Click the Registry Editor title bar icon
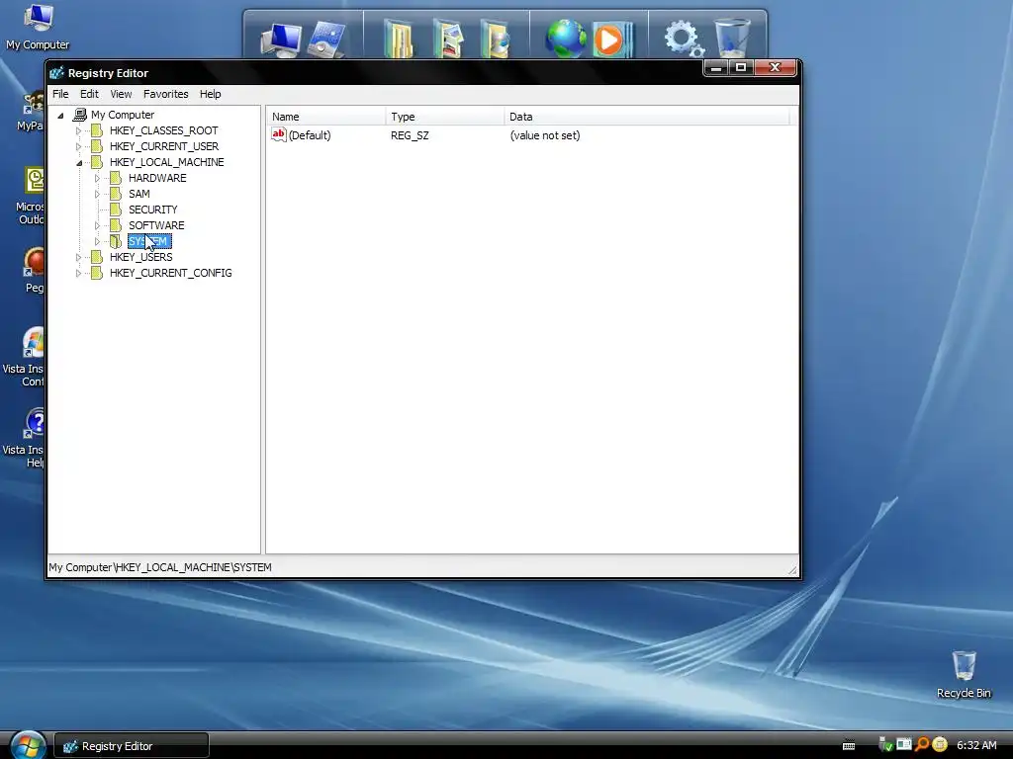 pos(56,73)
